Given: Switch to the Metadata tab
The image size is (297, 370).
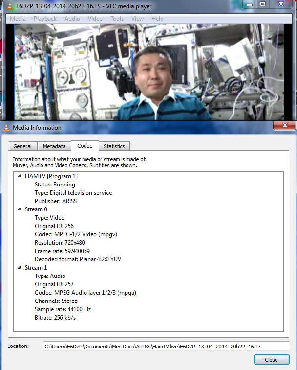Looking at the screenshot, I should point(54,146).
